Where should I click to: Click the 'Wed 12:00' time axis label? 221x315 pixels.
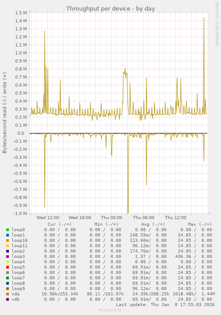[48, 218]
